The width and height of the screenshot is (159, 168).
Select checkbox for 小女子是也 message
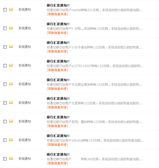[5, 47]
